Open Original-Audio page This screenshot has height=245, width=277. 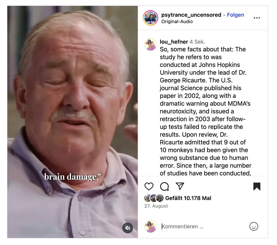click(177, 22)
